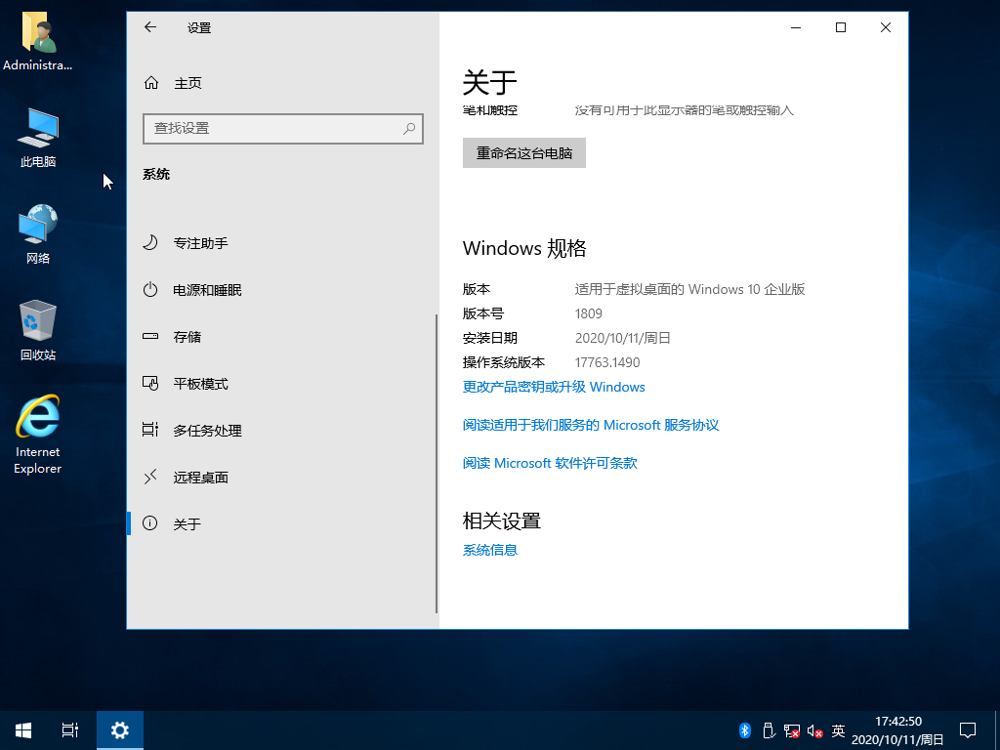
Task: Open the notification center icon
Action: (x=968, y=730)
